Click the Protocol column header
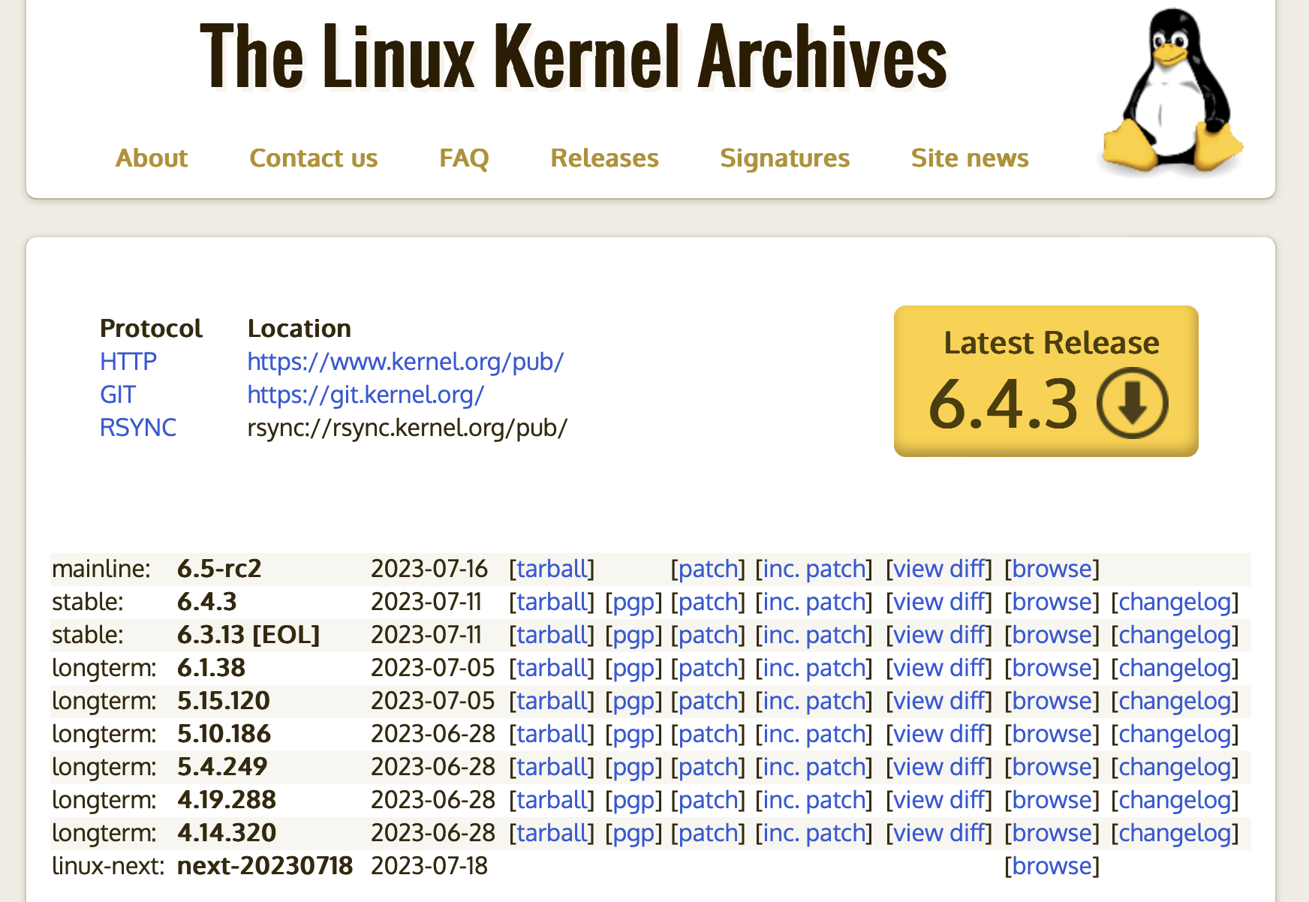The height and width of the screenshot is (902, 1309). tap(151, 329)
